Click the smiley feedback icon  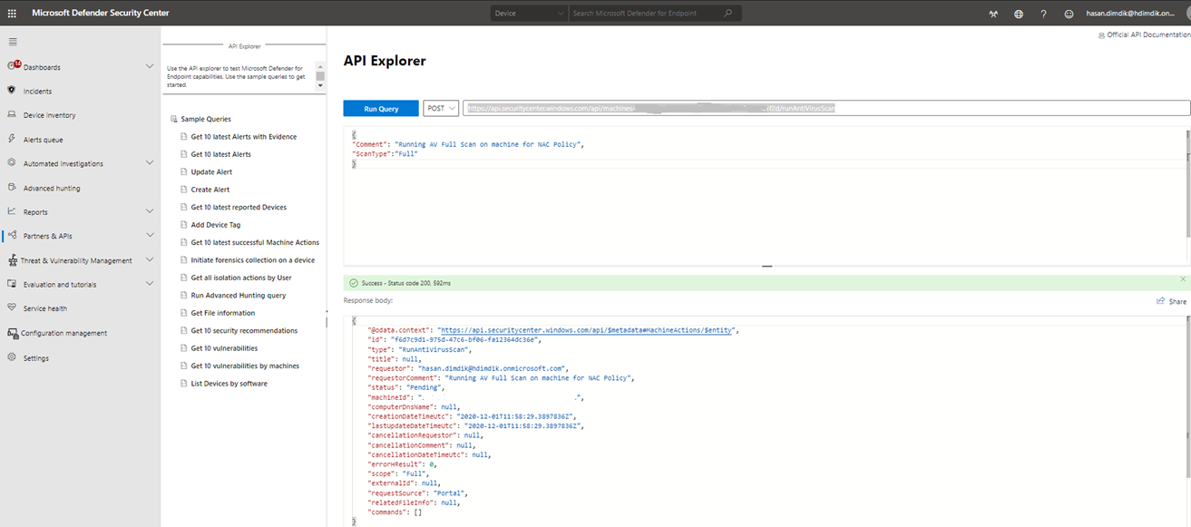(1069, 14)
